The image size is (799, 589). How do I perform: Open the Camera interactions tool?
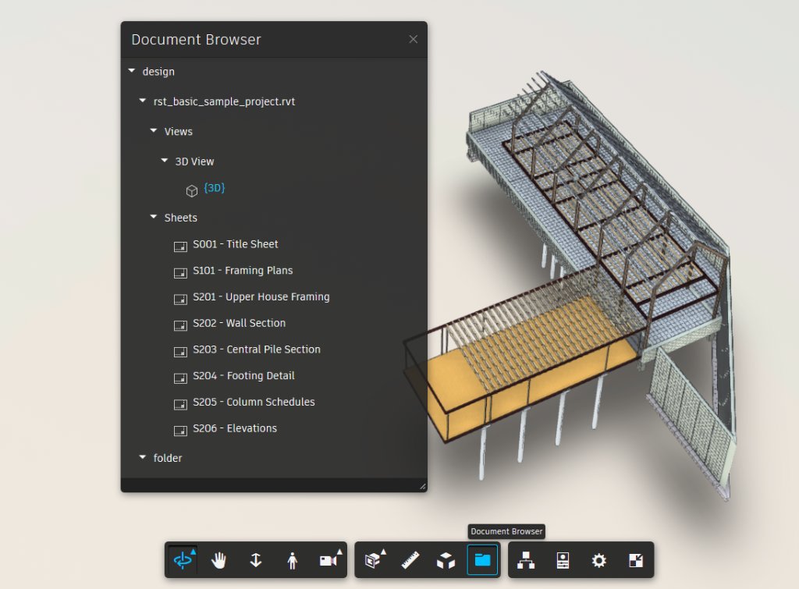pos(329,560)
